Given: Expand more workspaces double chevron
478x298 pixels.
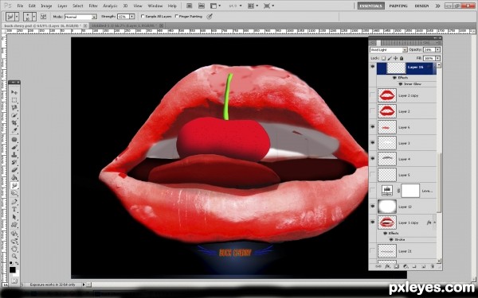Looking at the screenshot, I should click(437, 6).
